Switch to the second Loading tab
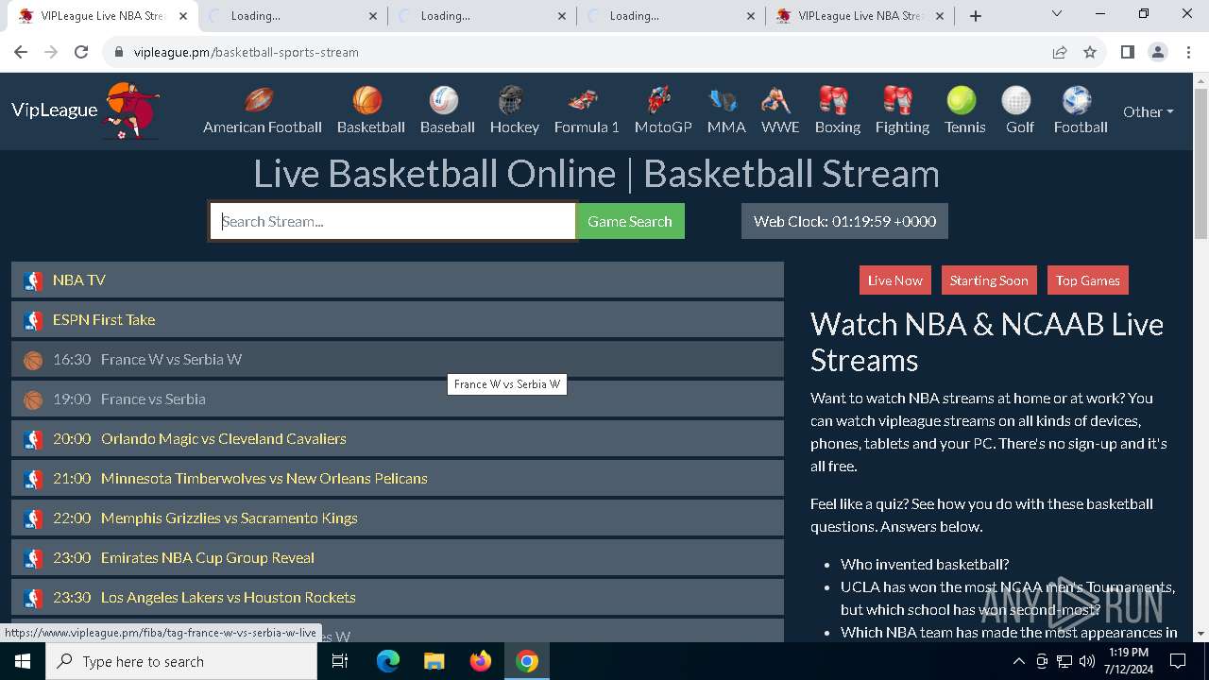 pyautogui.click(x=293, y=16)
